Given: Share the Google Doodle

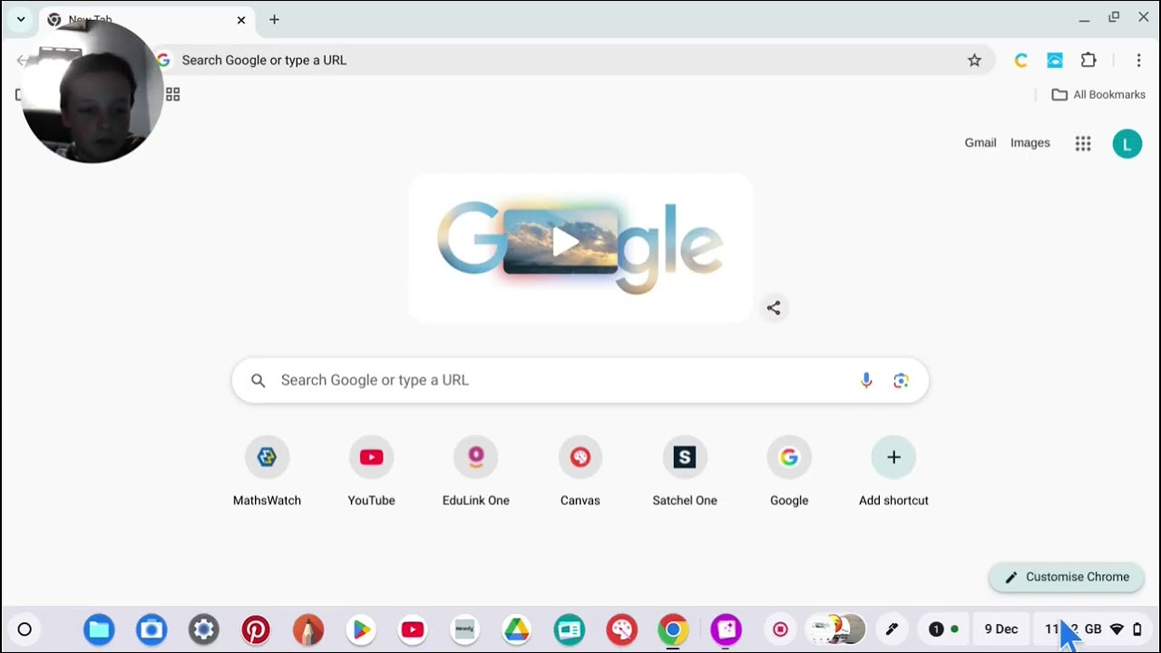Looking at the screenshot, I should tap(774, 308).
